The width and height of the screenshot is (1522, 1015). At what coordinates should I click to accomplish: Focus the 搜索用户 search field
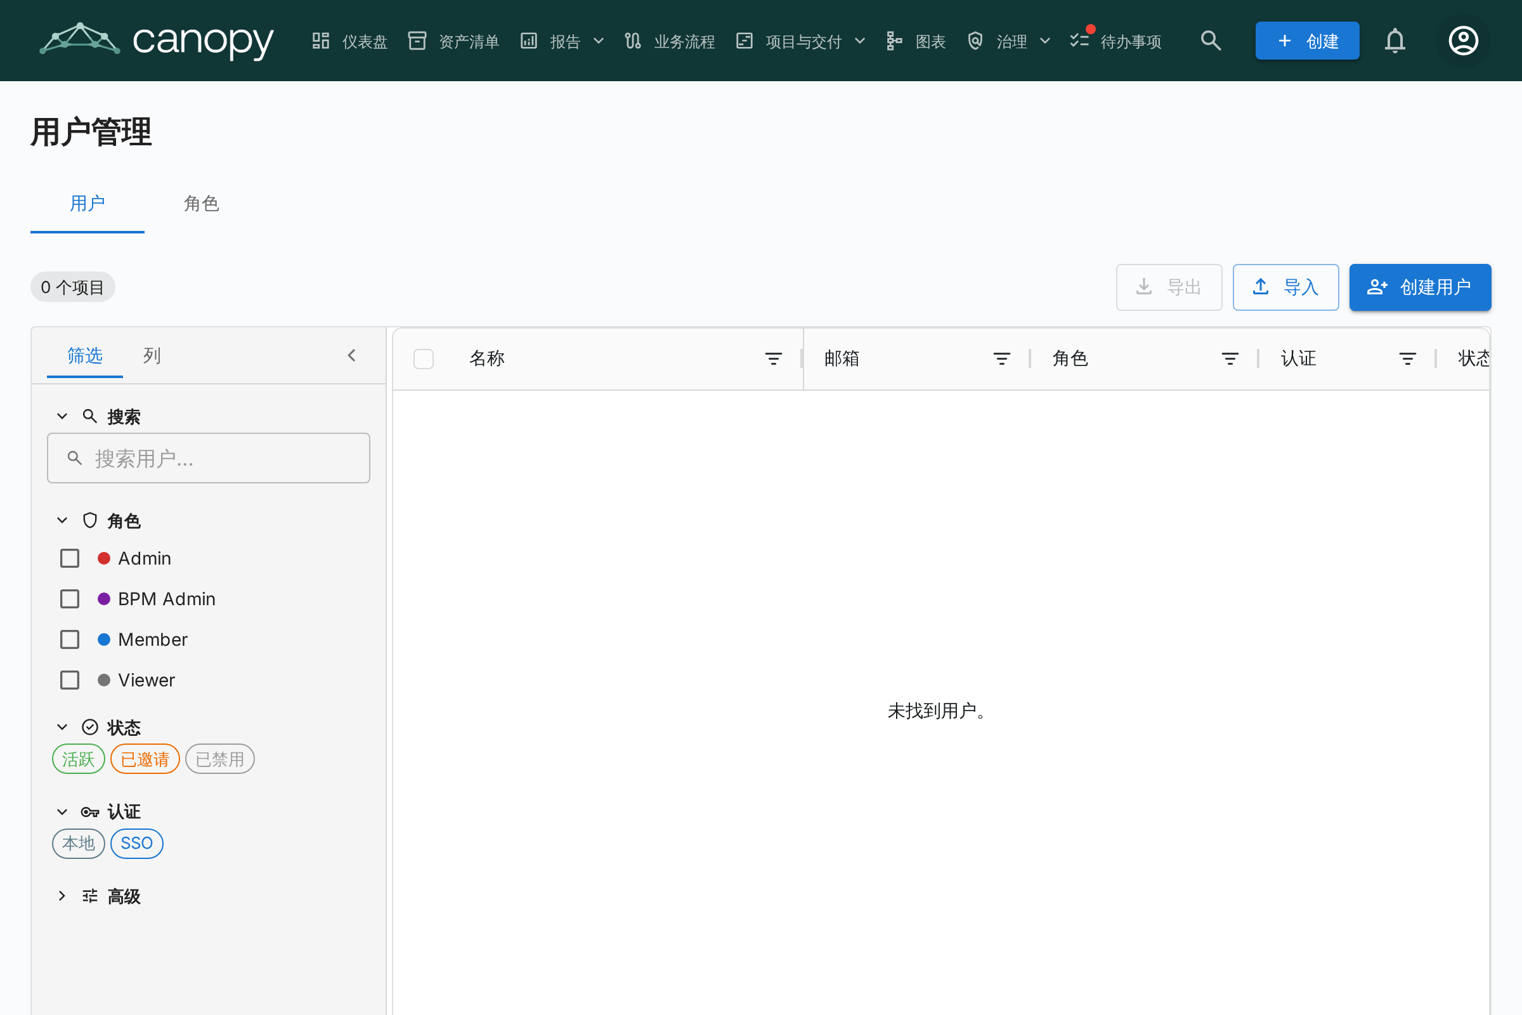coord(209,458)
